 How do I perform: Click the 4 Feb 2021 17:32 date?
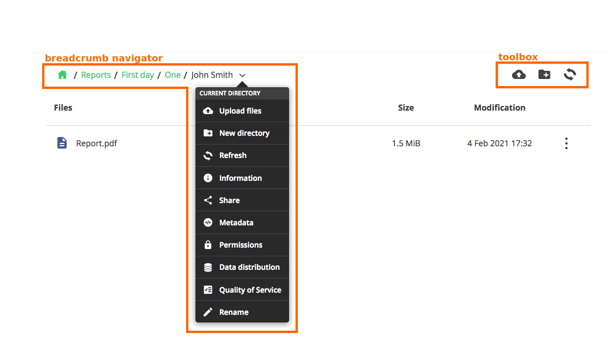(x=499, y=143)
